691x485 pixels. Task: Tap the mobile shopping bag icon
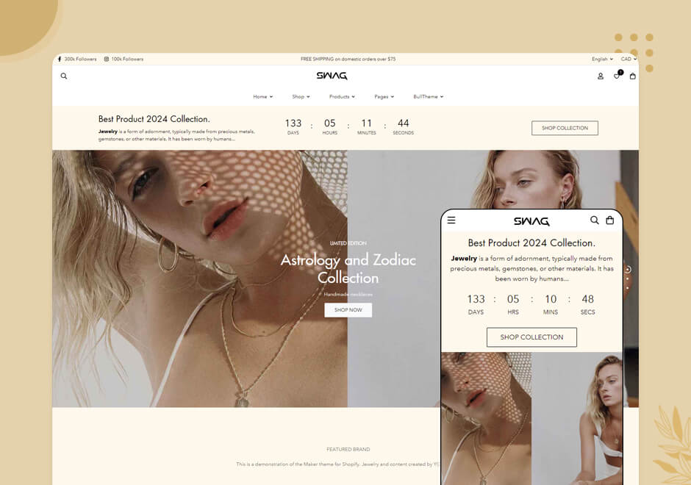click(610, 220)
